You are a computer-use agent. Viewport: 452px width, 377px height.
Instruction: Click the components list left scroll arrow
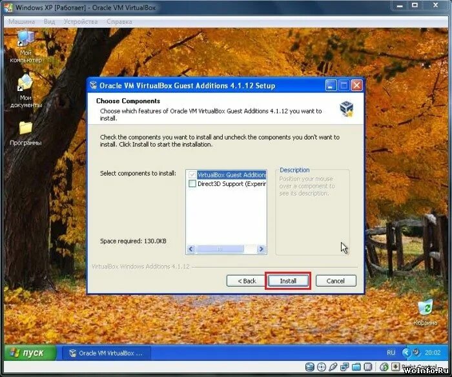click(191, 249)
